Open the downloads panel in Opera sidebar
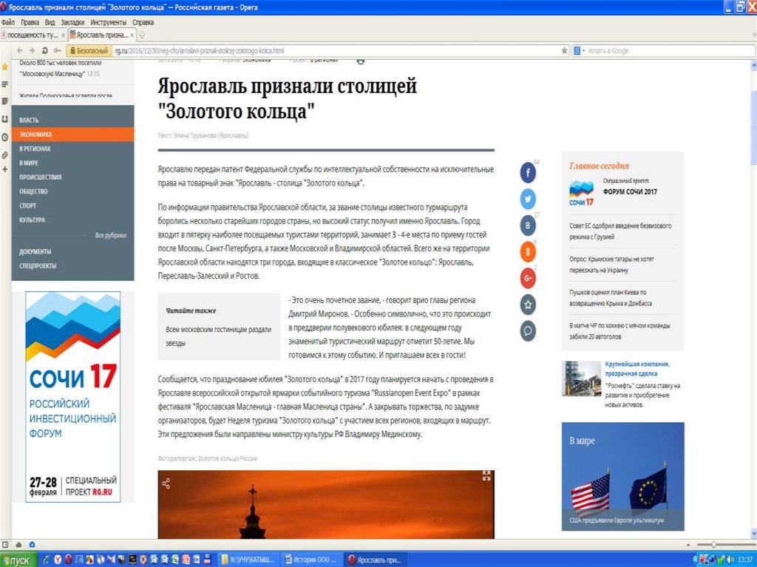757x567 pixels. pyautogui.click(x=5, y=119)
